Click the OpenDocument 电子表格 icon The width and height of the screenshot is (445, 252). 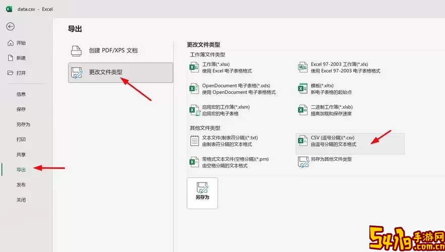pyautogui.click(x=195, y=89)
